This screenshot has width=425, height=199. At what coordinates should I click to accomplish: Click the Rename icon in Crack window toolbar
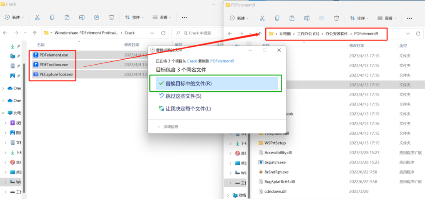pyautogui.click(x=82, y=17)
